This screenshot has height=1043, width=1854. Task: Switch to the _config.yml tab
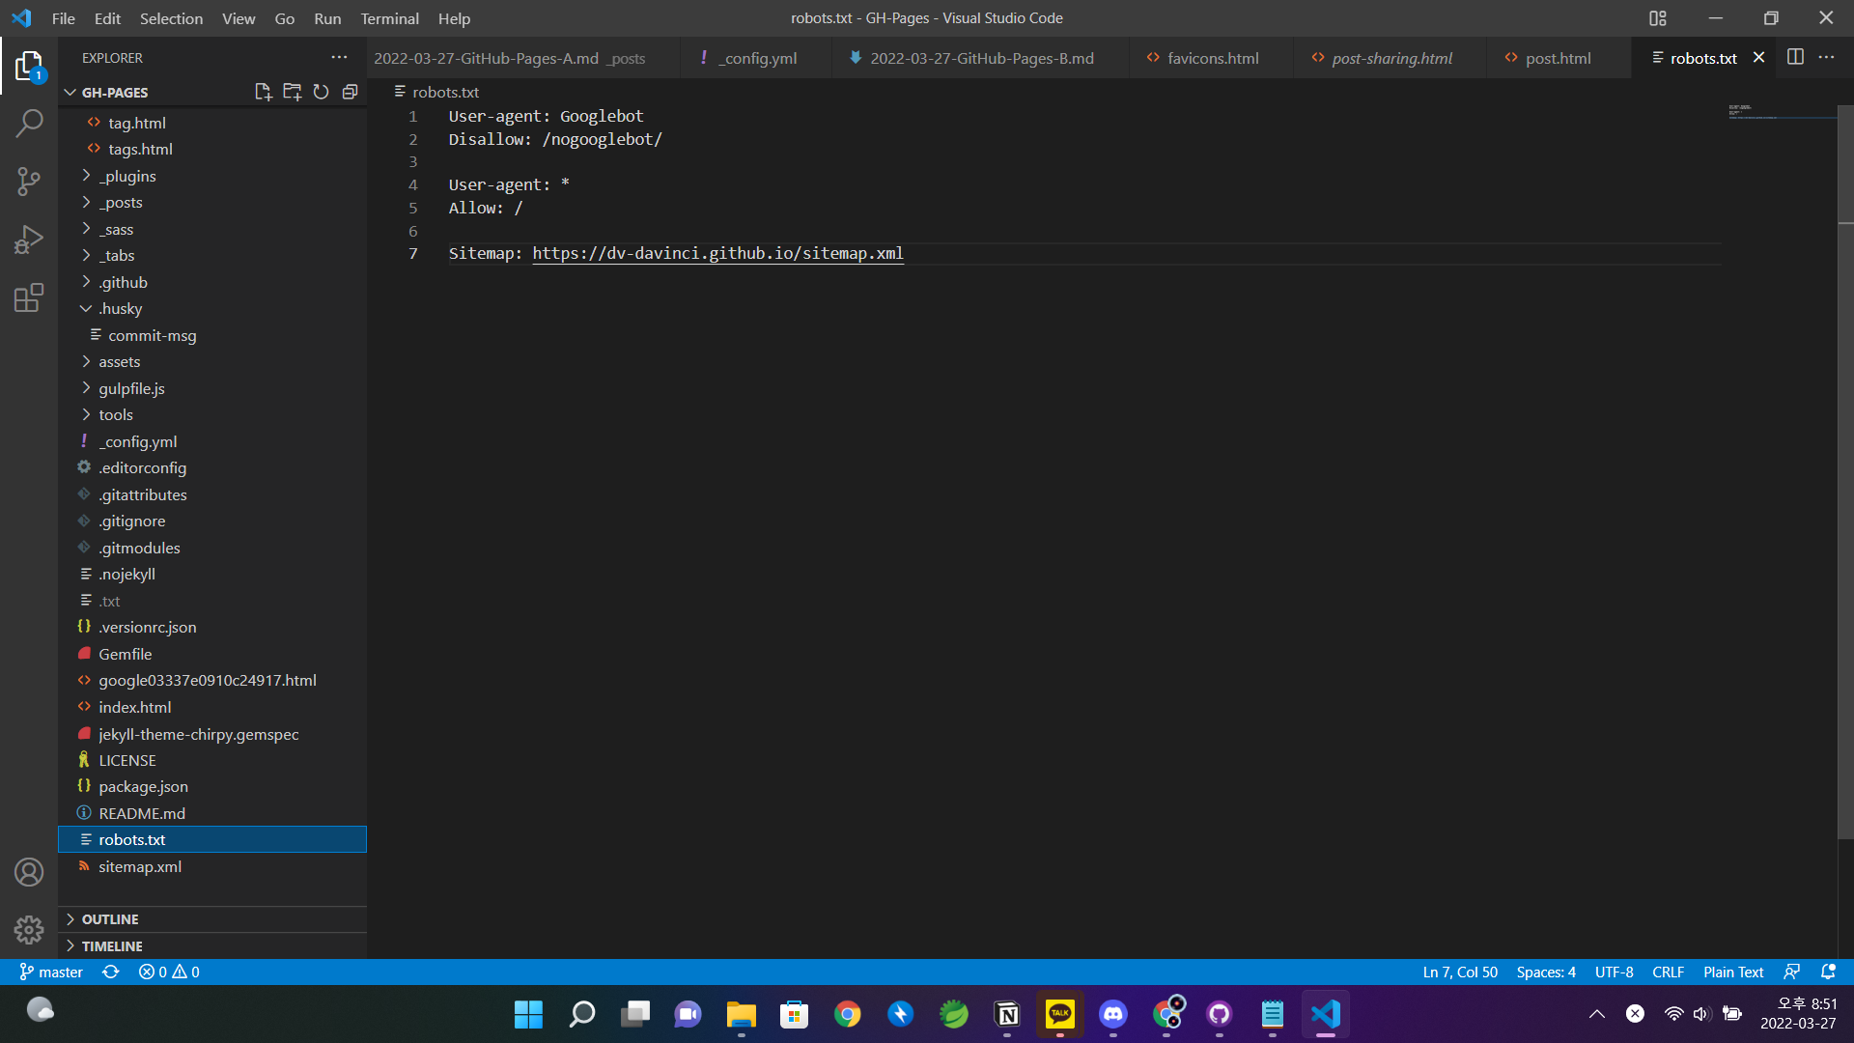(x=759, y=58)
